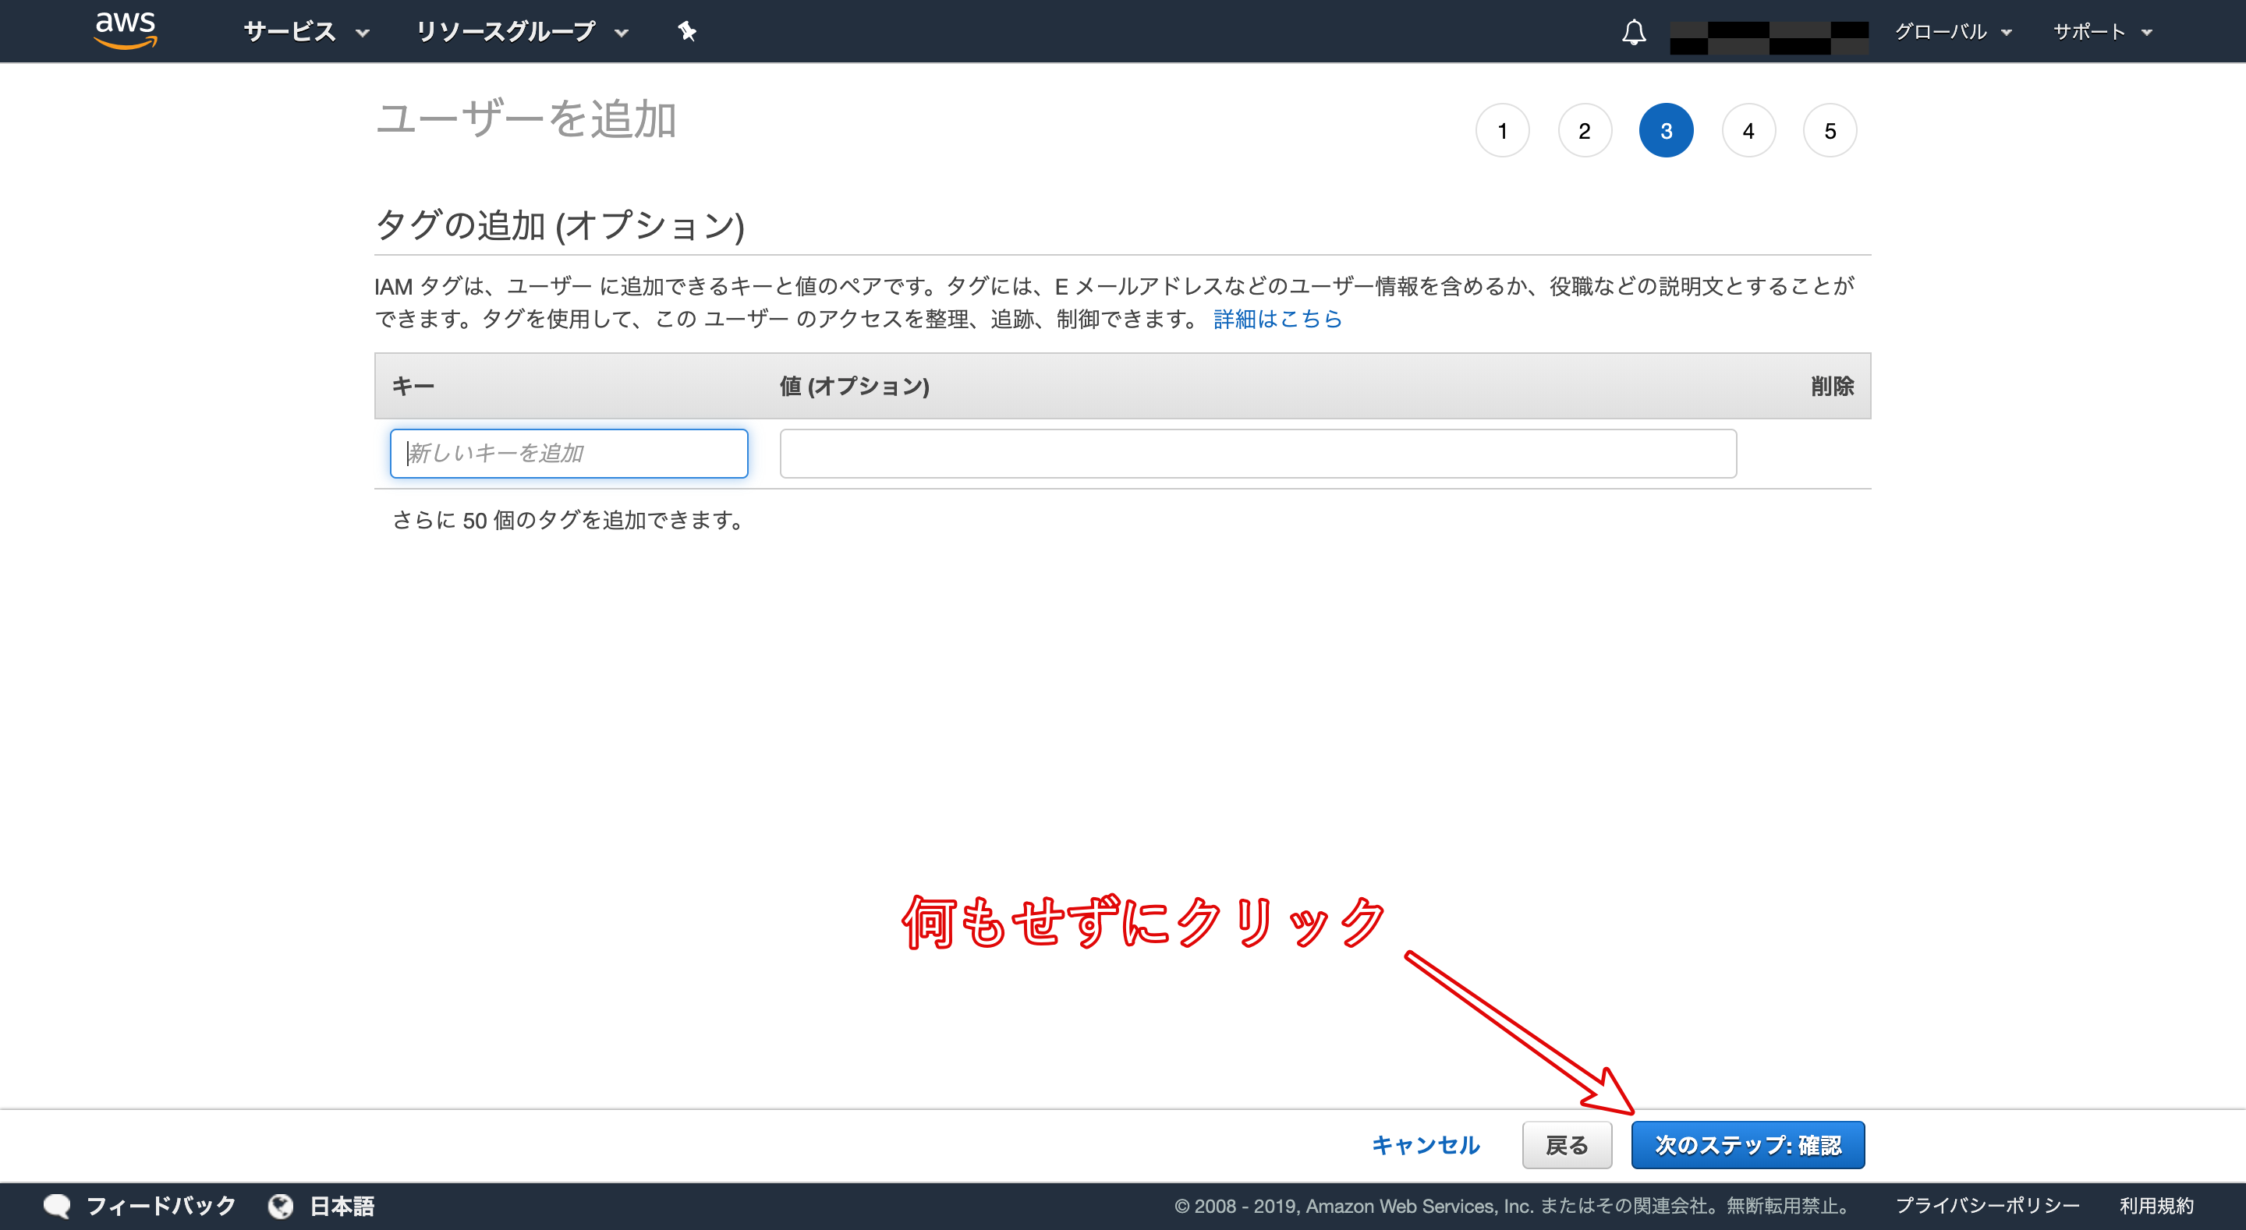The height and width of the screenshot is (1230, 2246).
Task: Jump to wizard step 4 circle
Action: point(1748,131)
